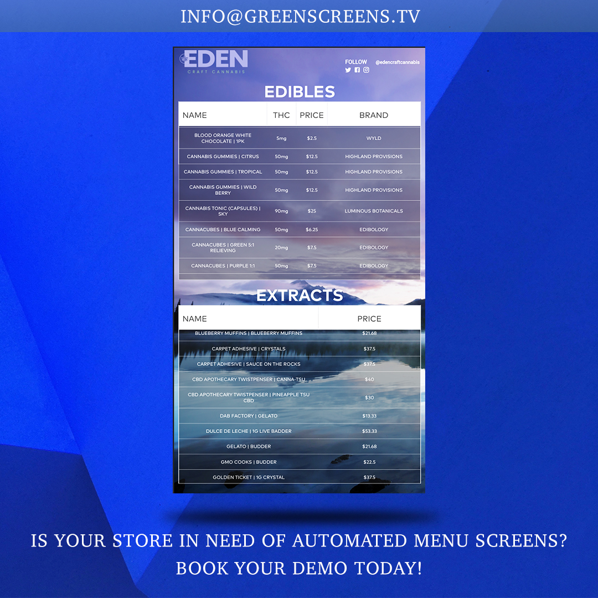Click the BRAND column header
The width and height of the screenshot is (598, 598).
click(x=374, y=115)
